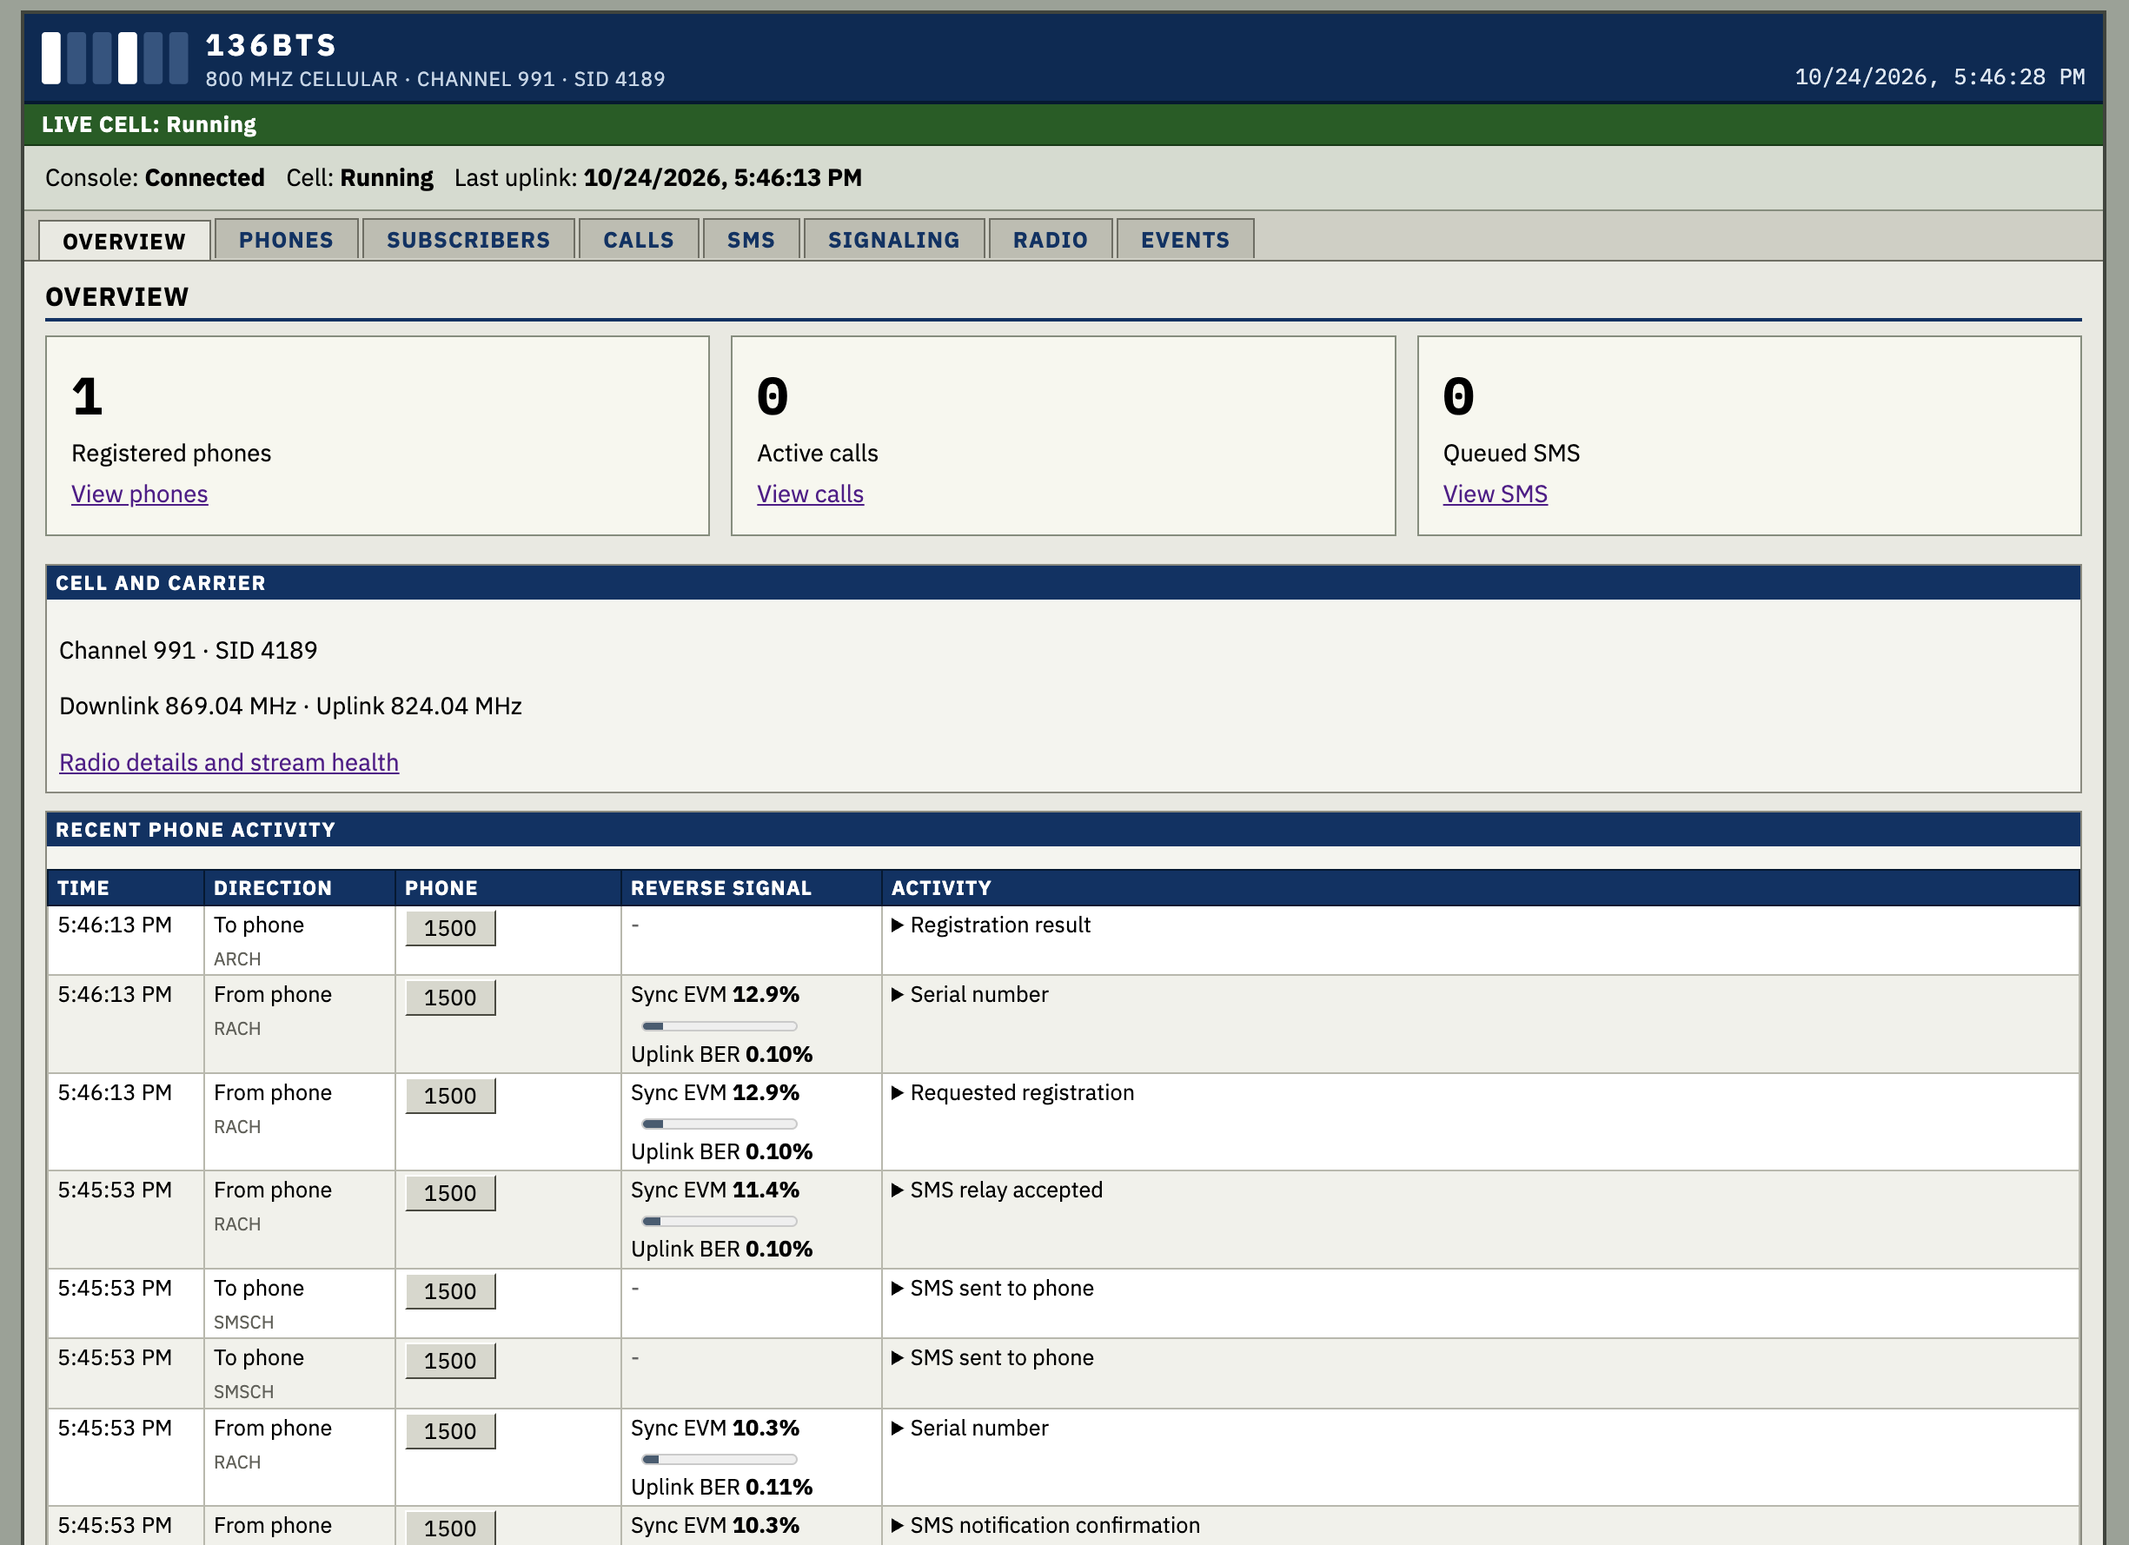
Task: Click the Sync EVM 11.4% signal bar
Action: pyautogui.click(x=719, y=1221)
